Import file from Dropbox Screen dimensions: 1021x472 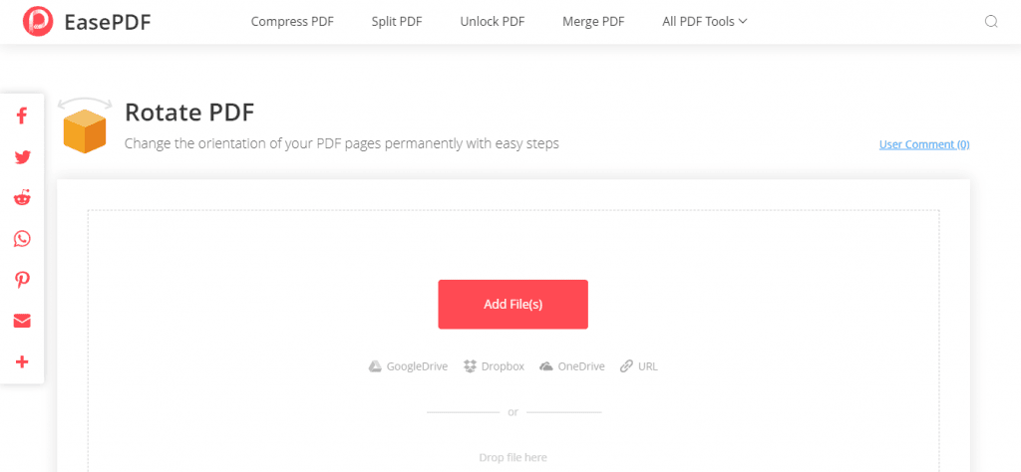click(494, 366)
